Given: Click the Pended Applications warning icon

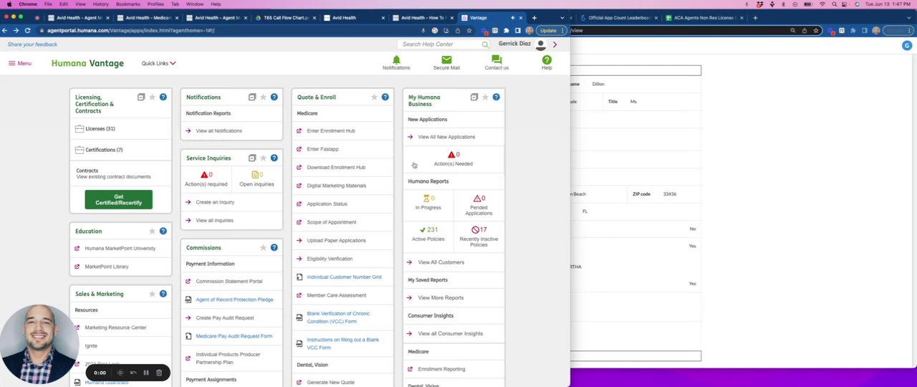Looking at the screenshot, I should tap(476, 198).
